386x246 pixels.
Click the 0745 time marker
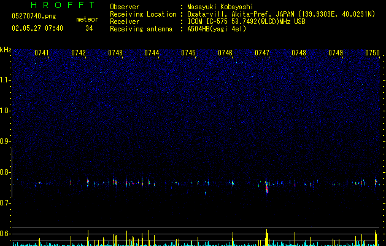pyautogui.click(x=188, y=53)
